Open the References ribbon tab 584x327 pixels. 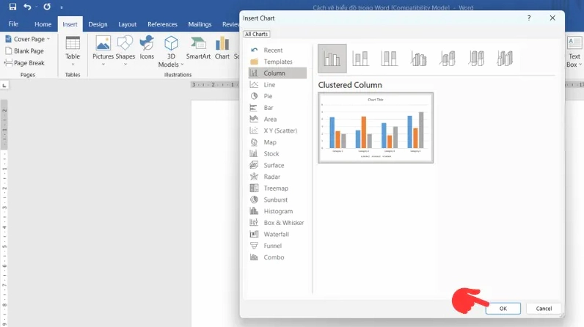point(162,24)
